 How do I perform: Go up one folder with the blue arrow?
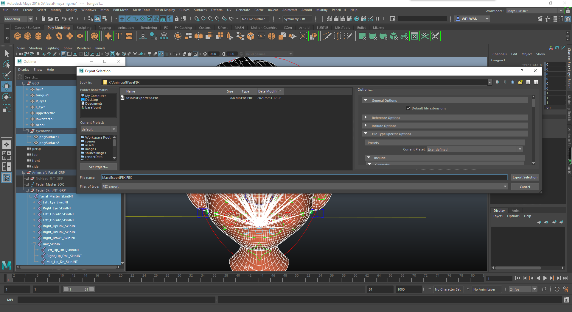[512, 82]
